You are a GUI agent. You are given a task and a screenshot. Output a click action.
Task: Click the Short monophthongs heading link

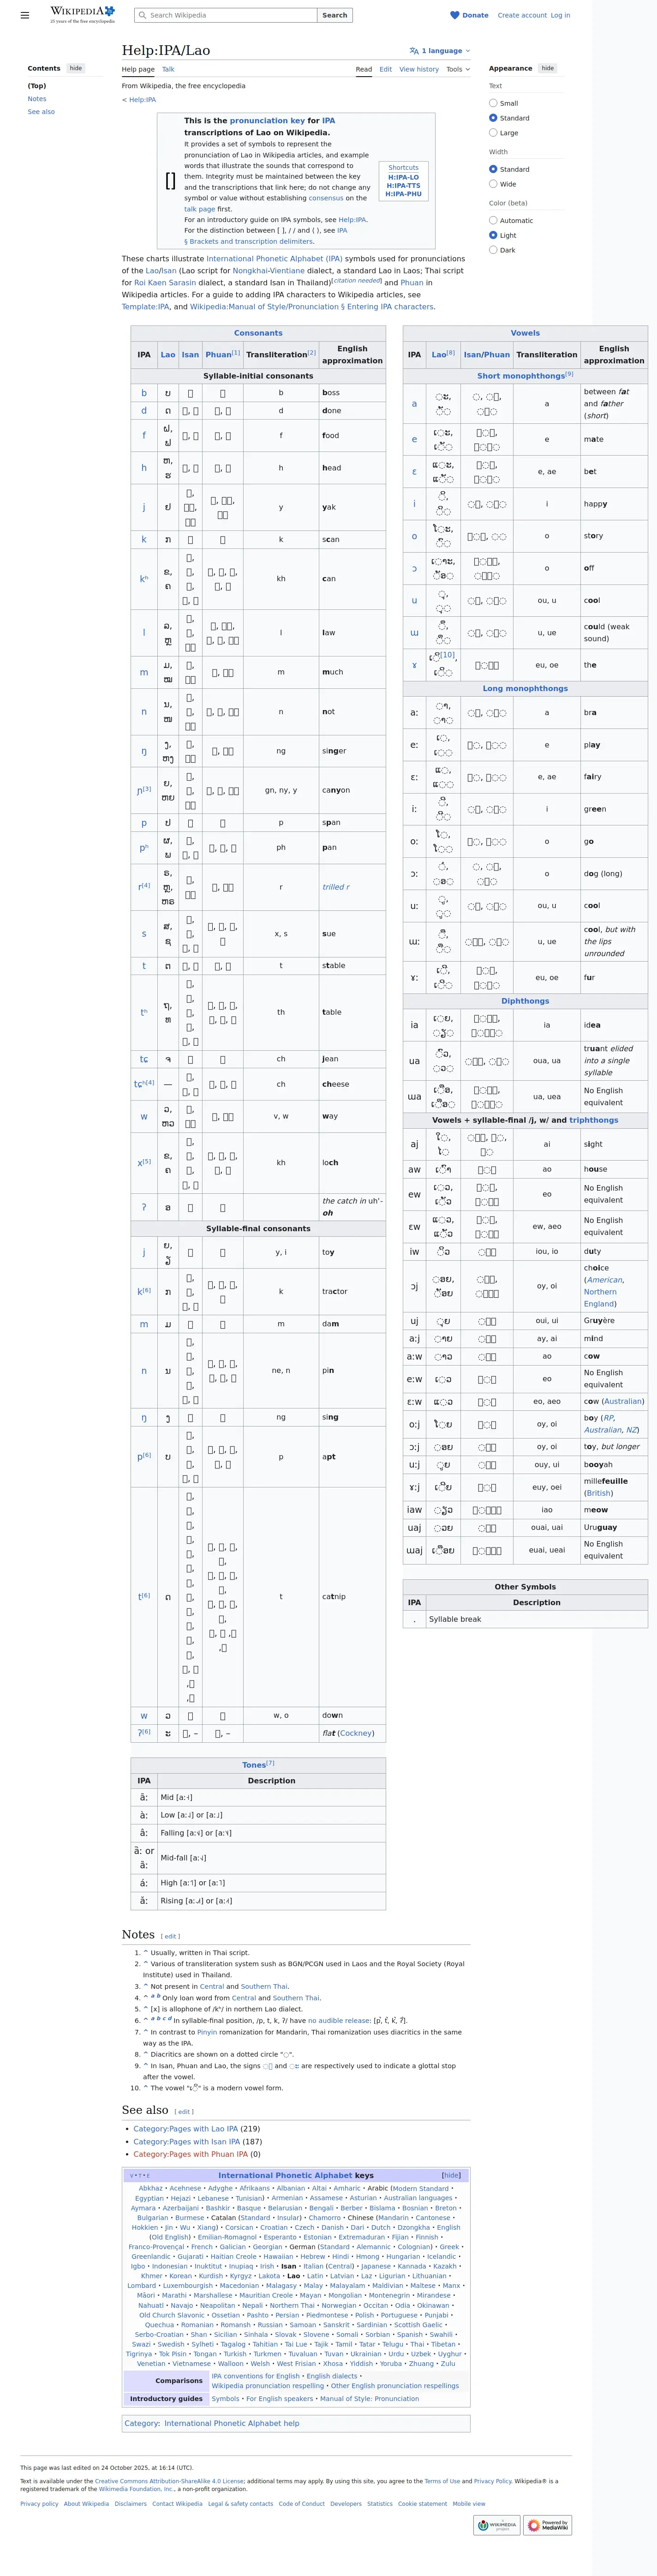click(x=521, y=376)
